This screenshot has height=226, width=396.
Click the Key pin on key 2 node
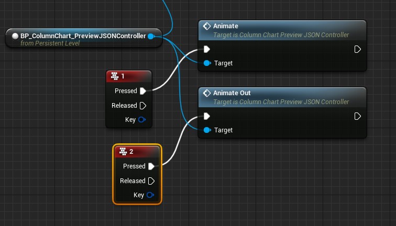pyautogui.click(x=150, y=195)
